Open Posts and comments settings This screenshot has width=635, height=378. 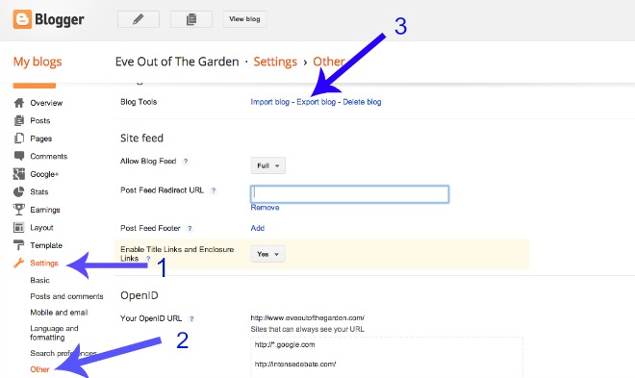point(66,296)
